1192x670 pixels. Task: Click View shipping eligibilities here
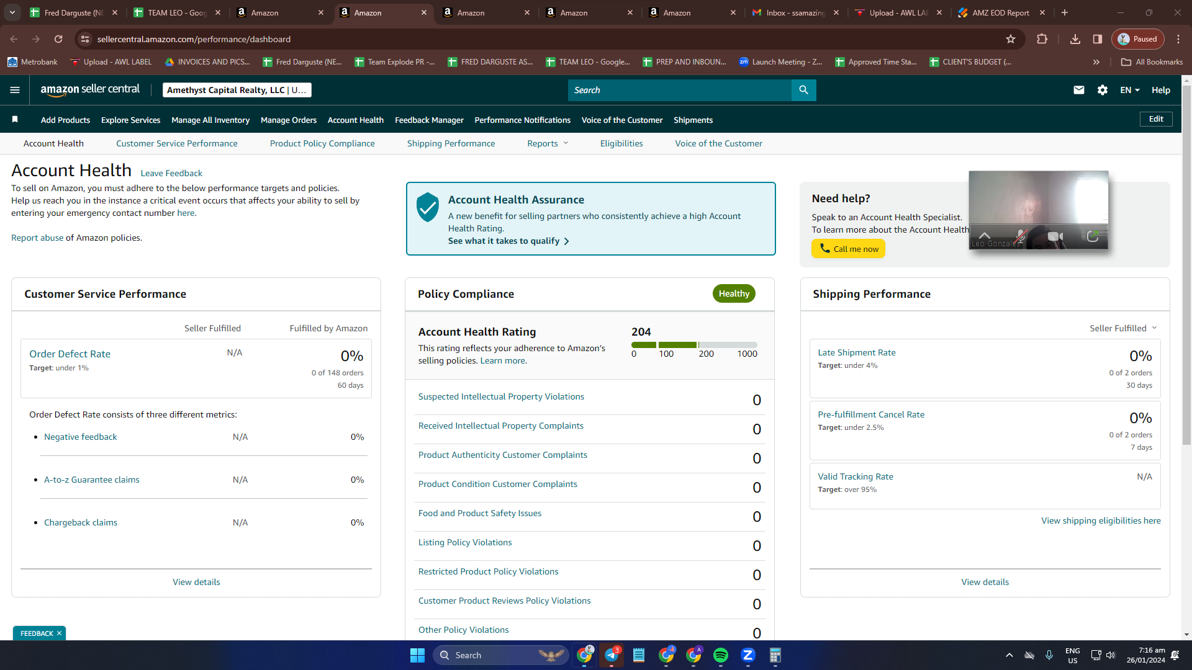coord(1101,520)
